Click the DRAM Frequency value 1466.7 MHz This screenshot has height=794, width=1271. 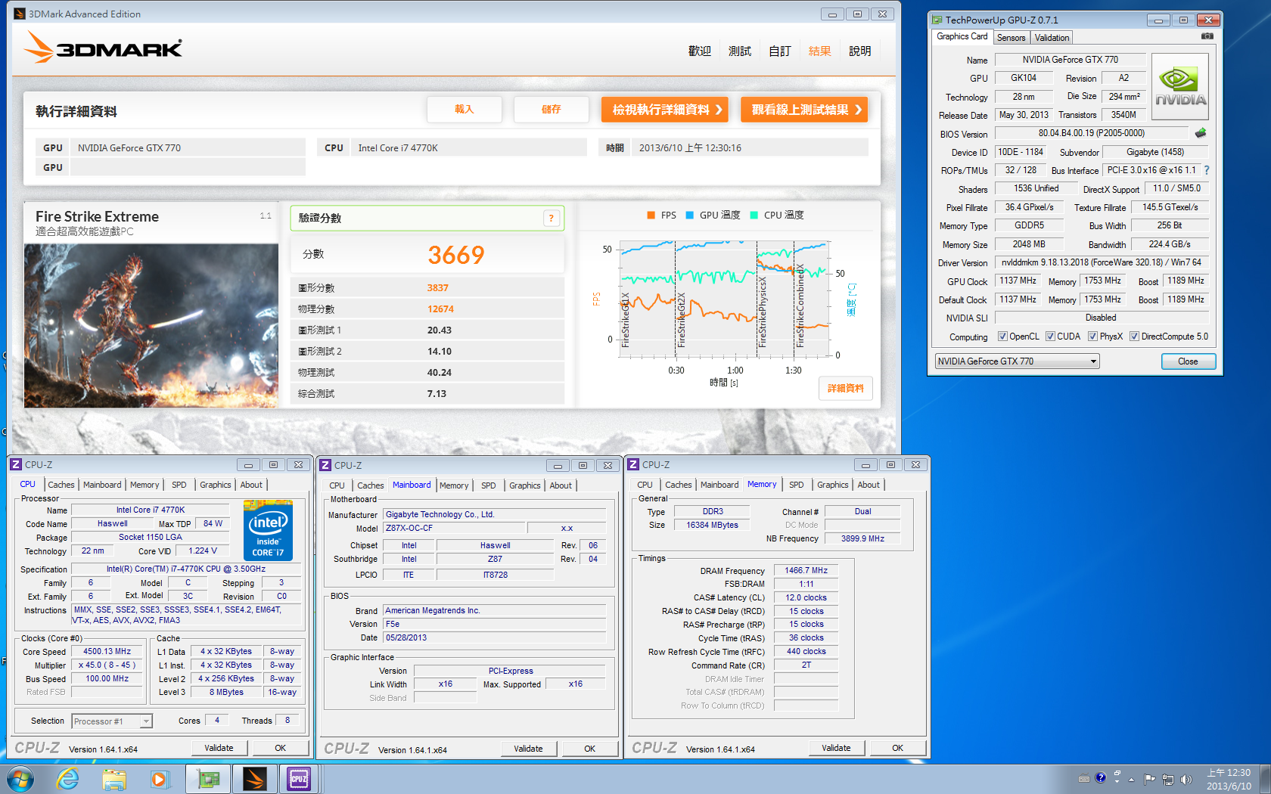806,571
